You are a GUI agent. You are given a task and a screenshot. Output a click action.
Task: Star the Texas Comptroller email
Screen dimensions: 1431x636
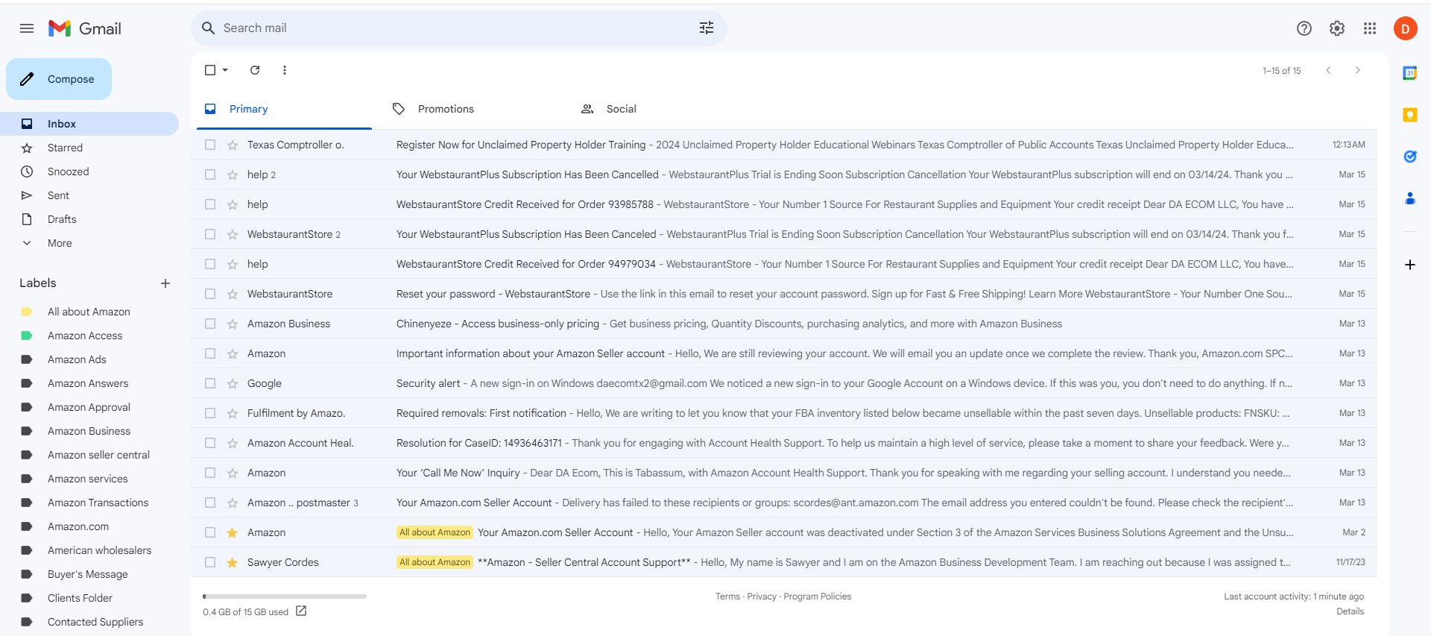pyautogui.click(x=233, y=145)
